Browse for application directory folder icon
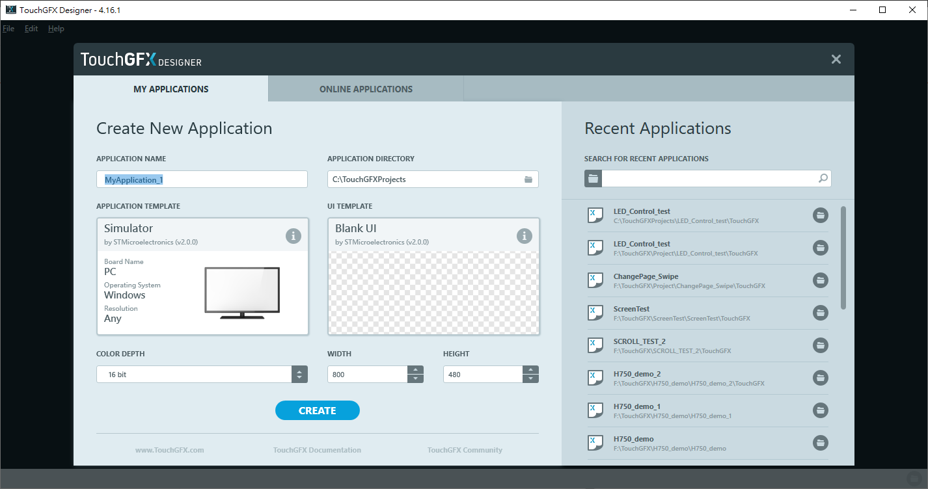The width and height of the screenshot is (928, 489). 528,179
